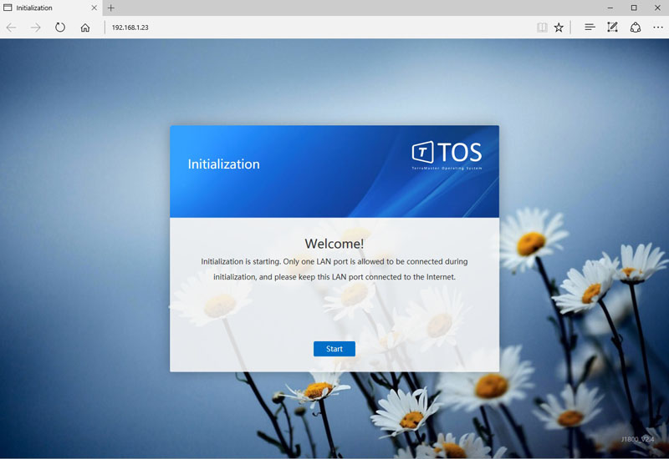
Task: Click the Initialization title in blue banner
Action: click(x=223, y=164)
